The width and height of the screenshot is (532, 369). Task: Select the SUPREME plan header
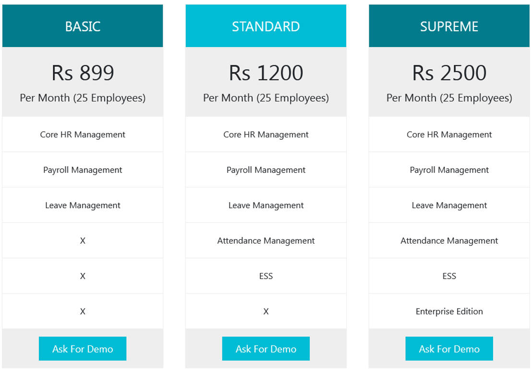point(449,26)
